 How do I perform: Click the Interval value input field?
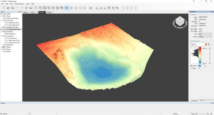point(201,66)
